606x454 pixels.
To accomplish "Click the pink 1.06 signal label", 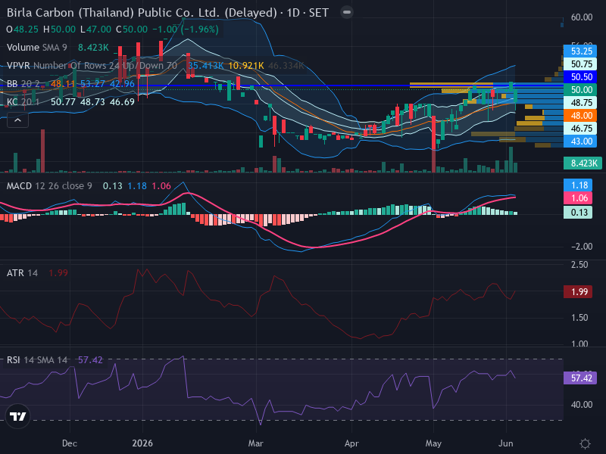I will click(x=578, y=198).
